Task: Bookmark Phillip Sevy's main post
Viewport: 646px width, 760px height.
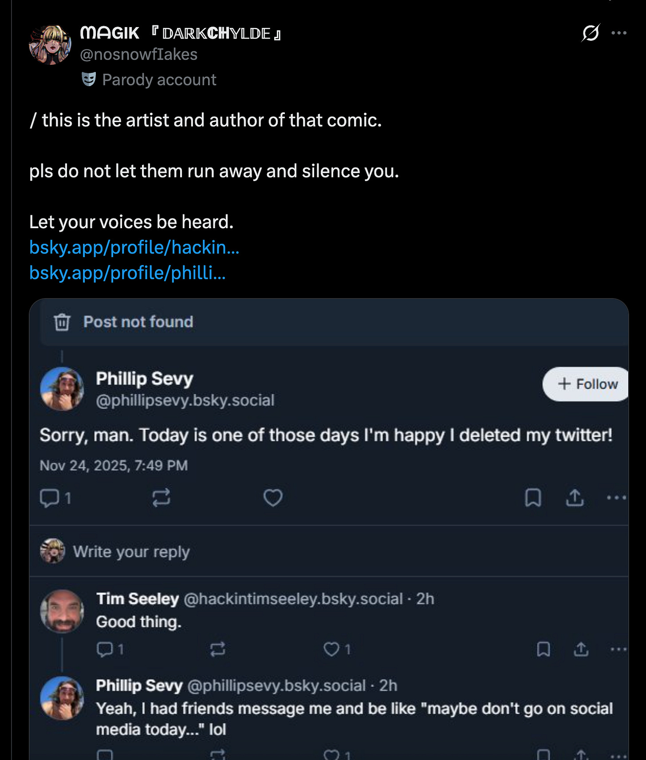Action: point(533,498)
